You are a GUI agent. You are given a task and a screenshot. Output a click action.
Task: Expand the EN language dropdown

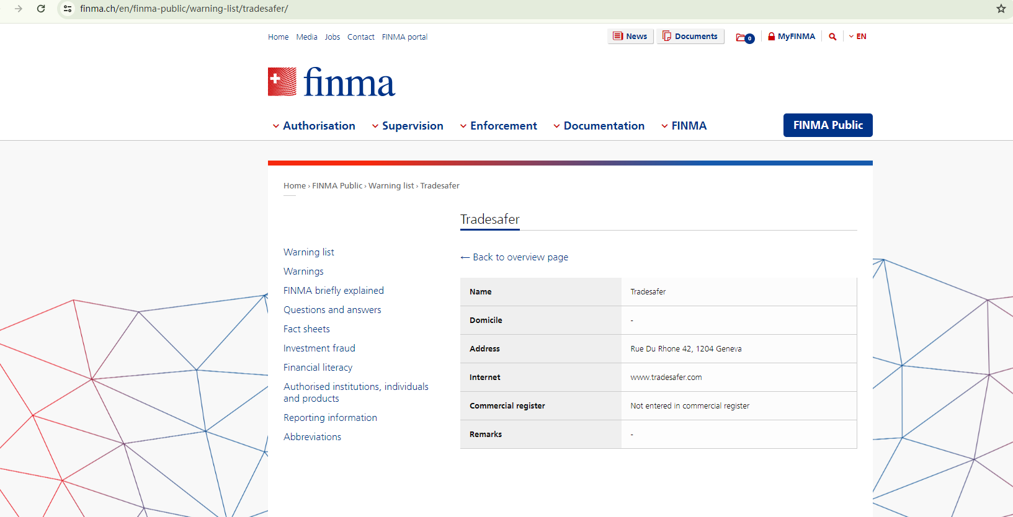858,37
